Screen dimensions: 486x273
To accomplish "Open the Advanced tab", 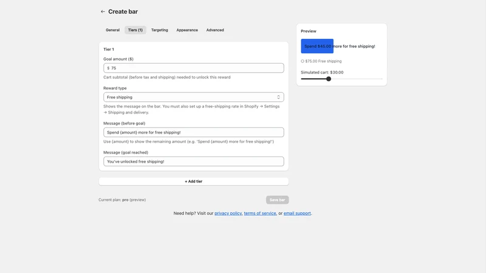I will [215, 30].
